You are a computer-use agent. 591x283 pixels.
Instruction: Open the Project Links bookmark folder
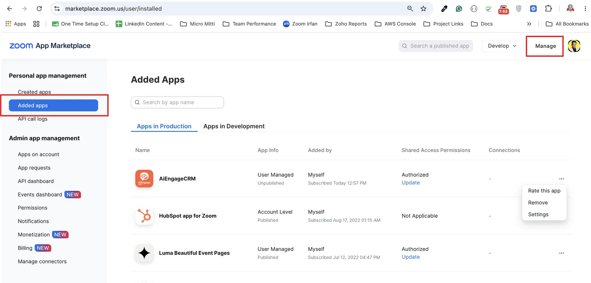443,24
